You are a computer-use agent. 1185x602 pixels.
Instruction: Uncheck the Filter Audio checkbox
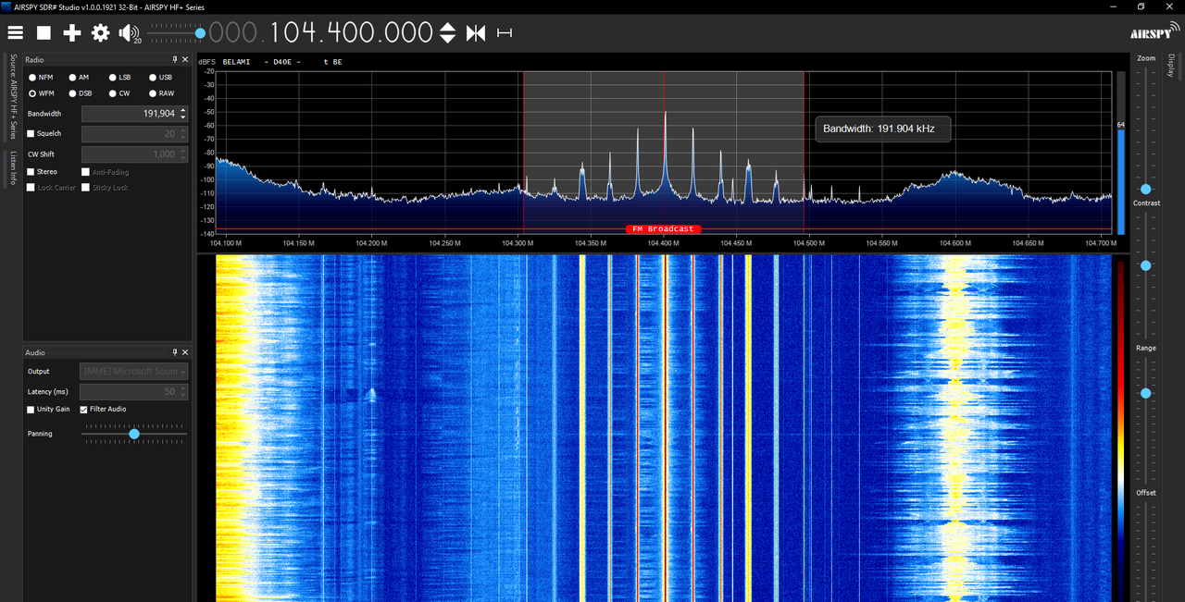click(x=84, y=409)
